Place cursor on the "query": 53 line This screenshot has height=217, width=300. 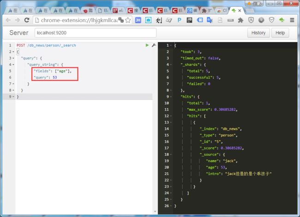pyautogui.click(x=45, y=78)
